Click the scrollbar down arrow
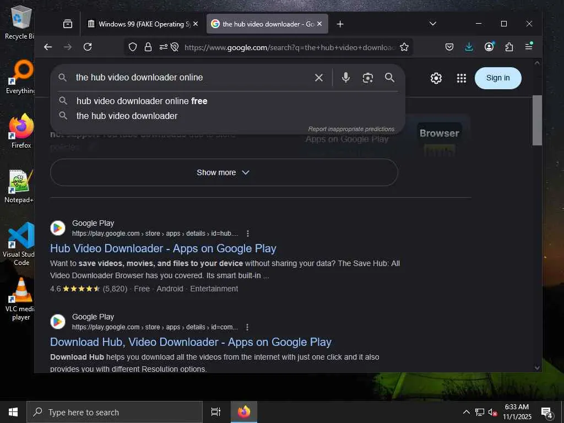This screenshot has height=423, width=564. (x=537, y=367)
